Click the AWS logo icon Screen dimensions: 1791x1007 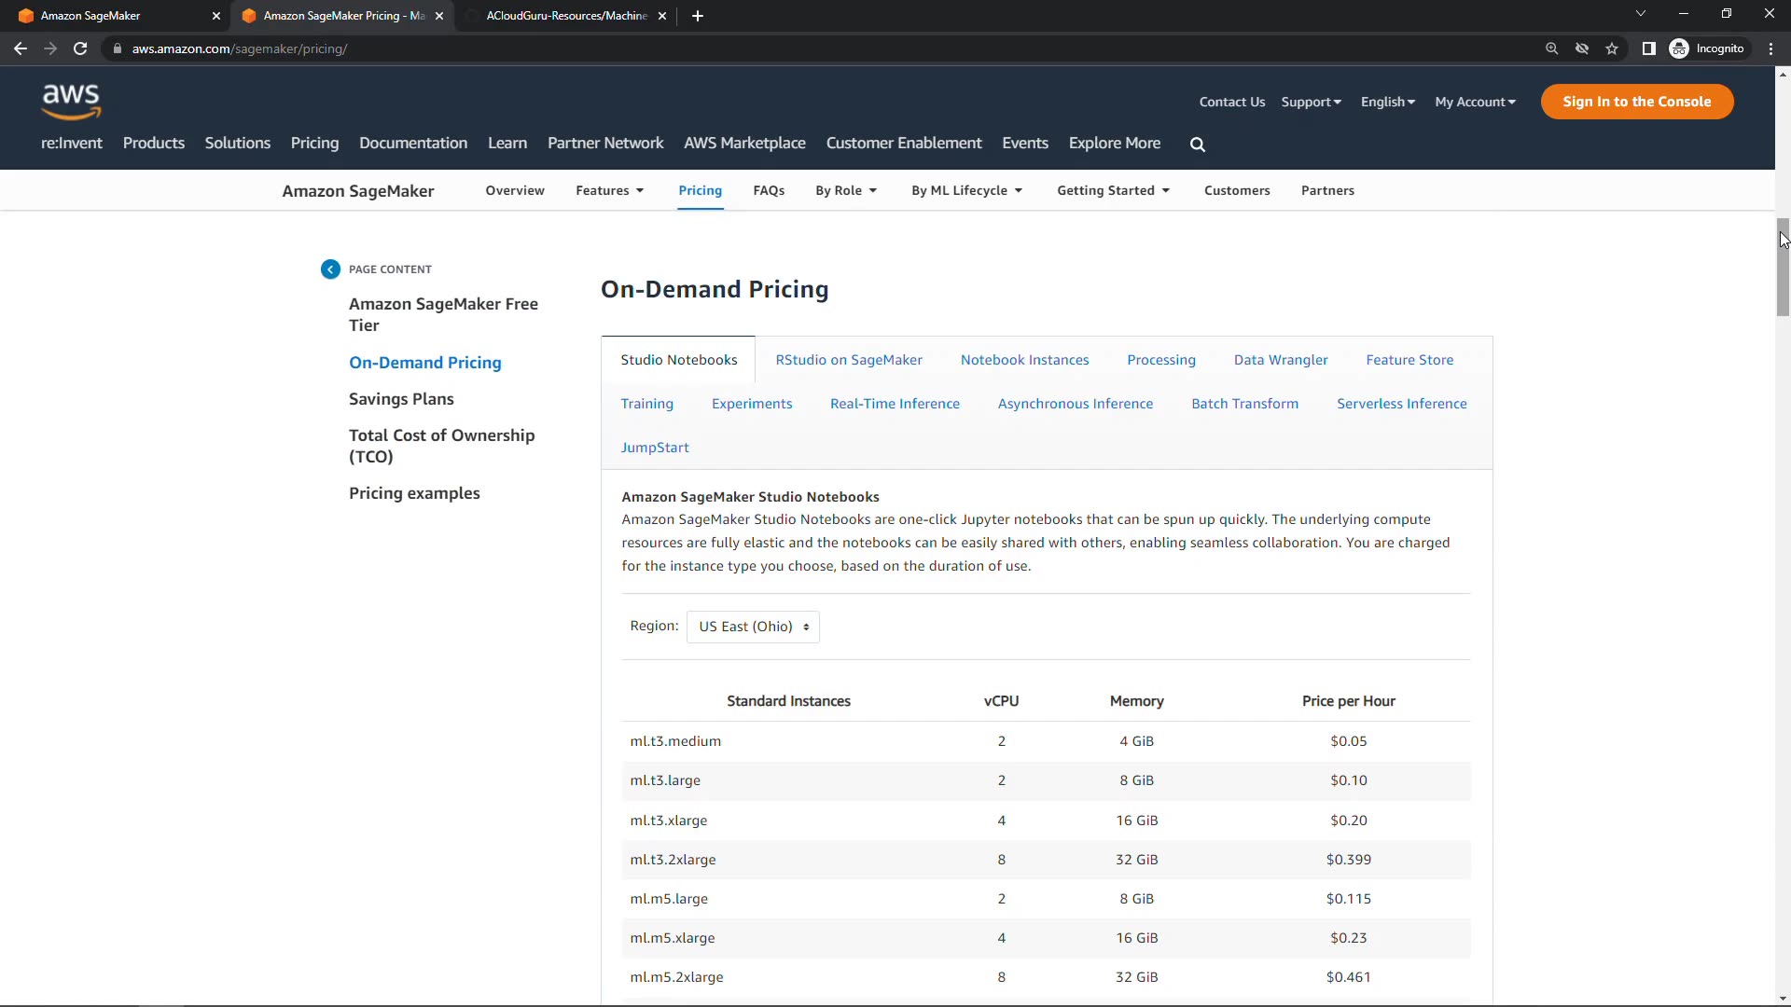click(71, 101)
